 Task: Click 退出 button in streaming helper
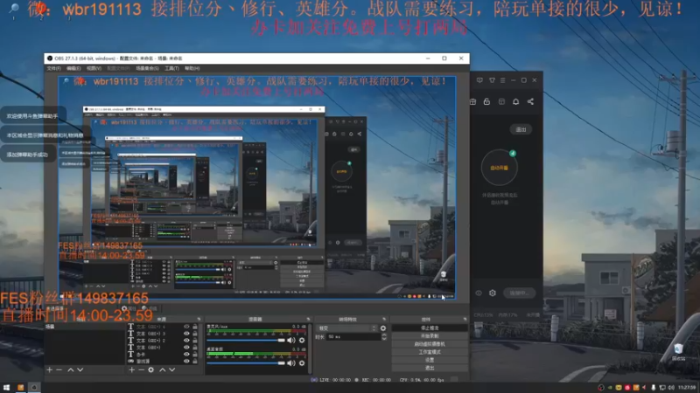pos(521,129)
